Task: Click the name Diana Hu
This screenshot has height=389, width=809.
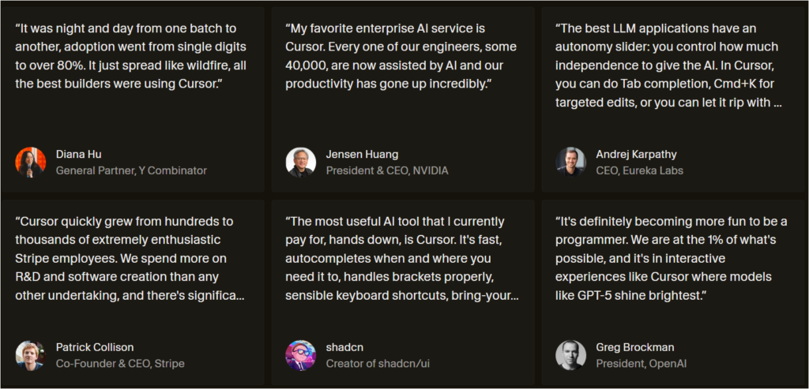Action: (x=79, y=154)
